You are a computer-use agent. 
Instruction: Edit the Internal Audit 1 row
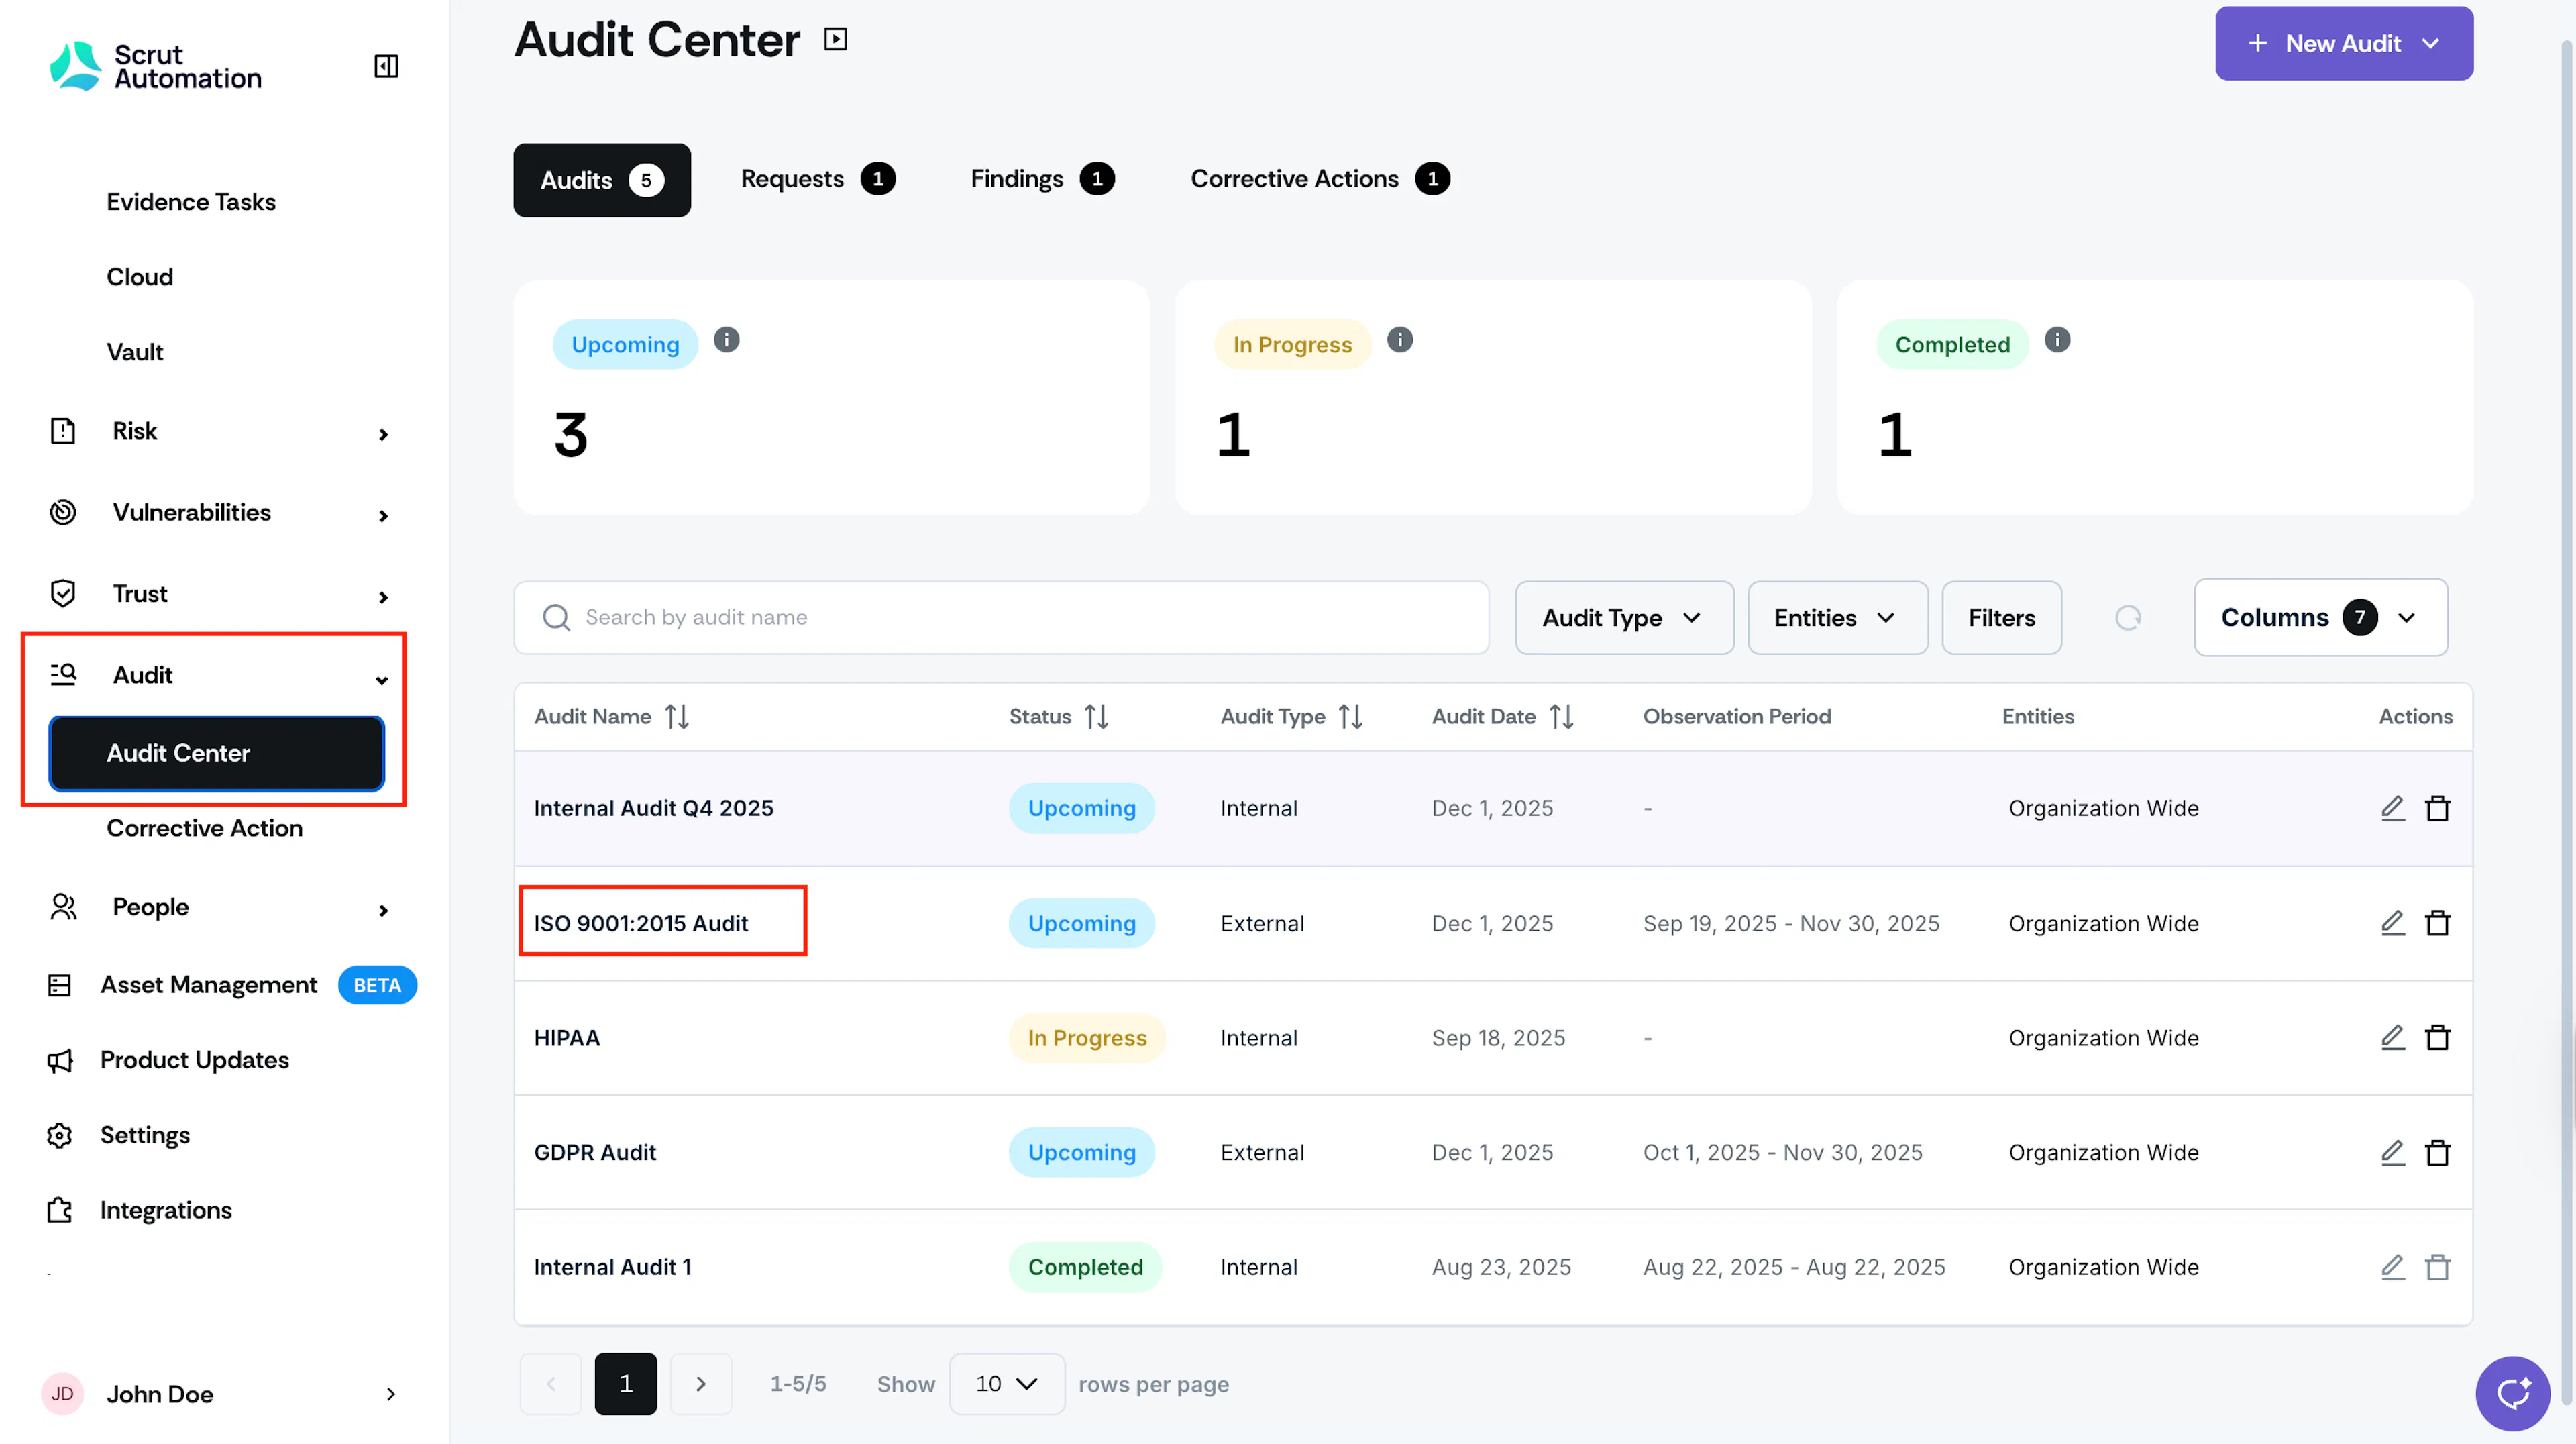click(2392, 1267)
